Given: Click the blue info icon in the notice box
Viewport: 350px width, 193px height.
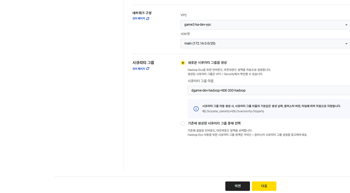Looking at the screenshot, I should tap(196, 109).
